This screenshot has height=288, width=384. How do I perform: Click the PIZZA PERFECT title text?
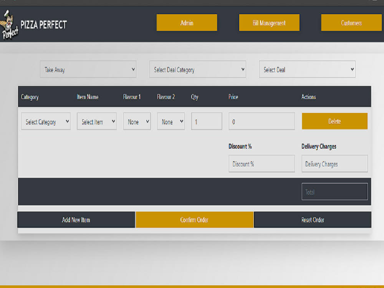point(44,25)
